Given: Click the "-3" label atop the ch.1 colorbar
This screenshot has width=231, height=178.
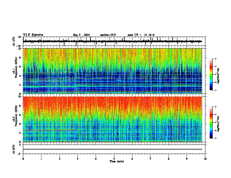Looking at the screenshot, I should 215,58.
